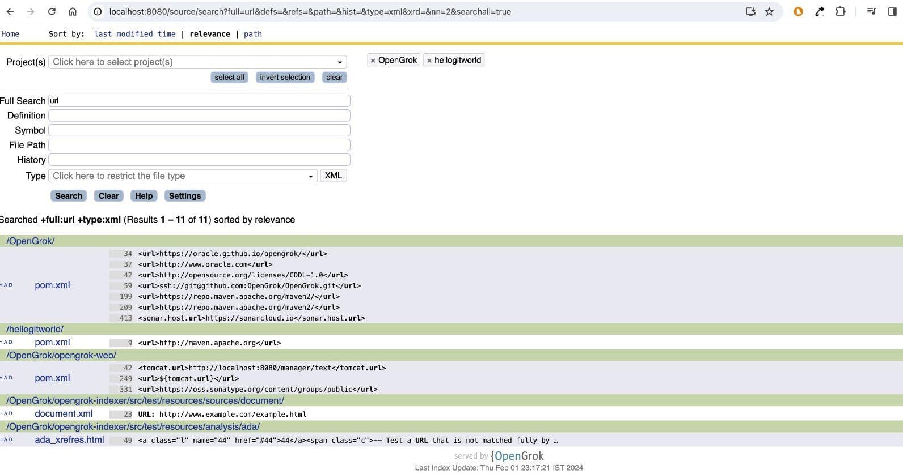Open the media controls icon
Screen dimensions: 903x474
872,11
